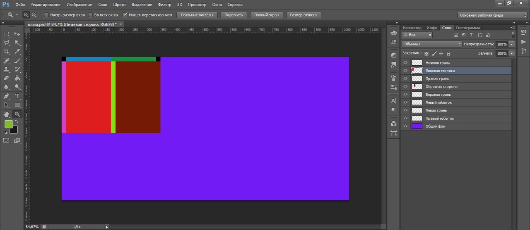Click lock all padlock icon
Screen dimensions: 530x230
pyautogui.click(x=448, y=54)
